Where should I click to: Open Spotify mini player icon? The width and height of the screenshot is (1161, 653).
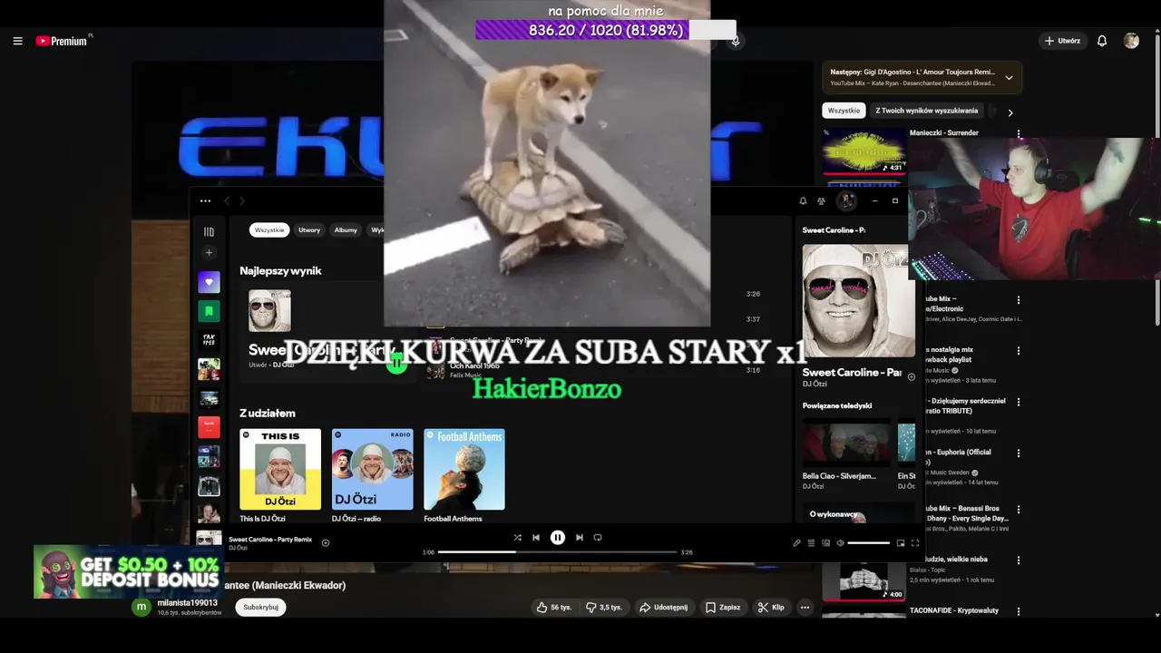click(901, 543)
